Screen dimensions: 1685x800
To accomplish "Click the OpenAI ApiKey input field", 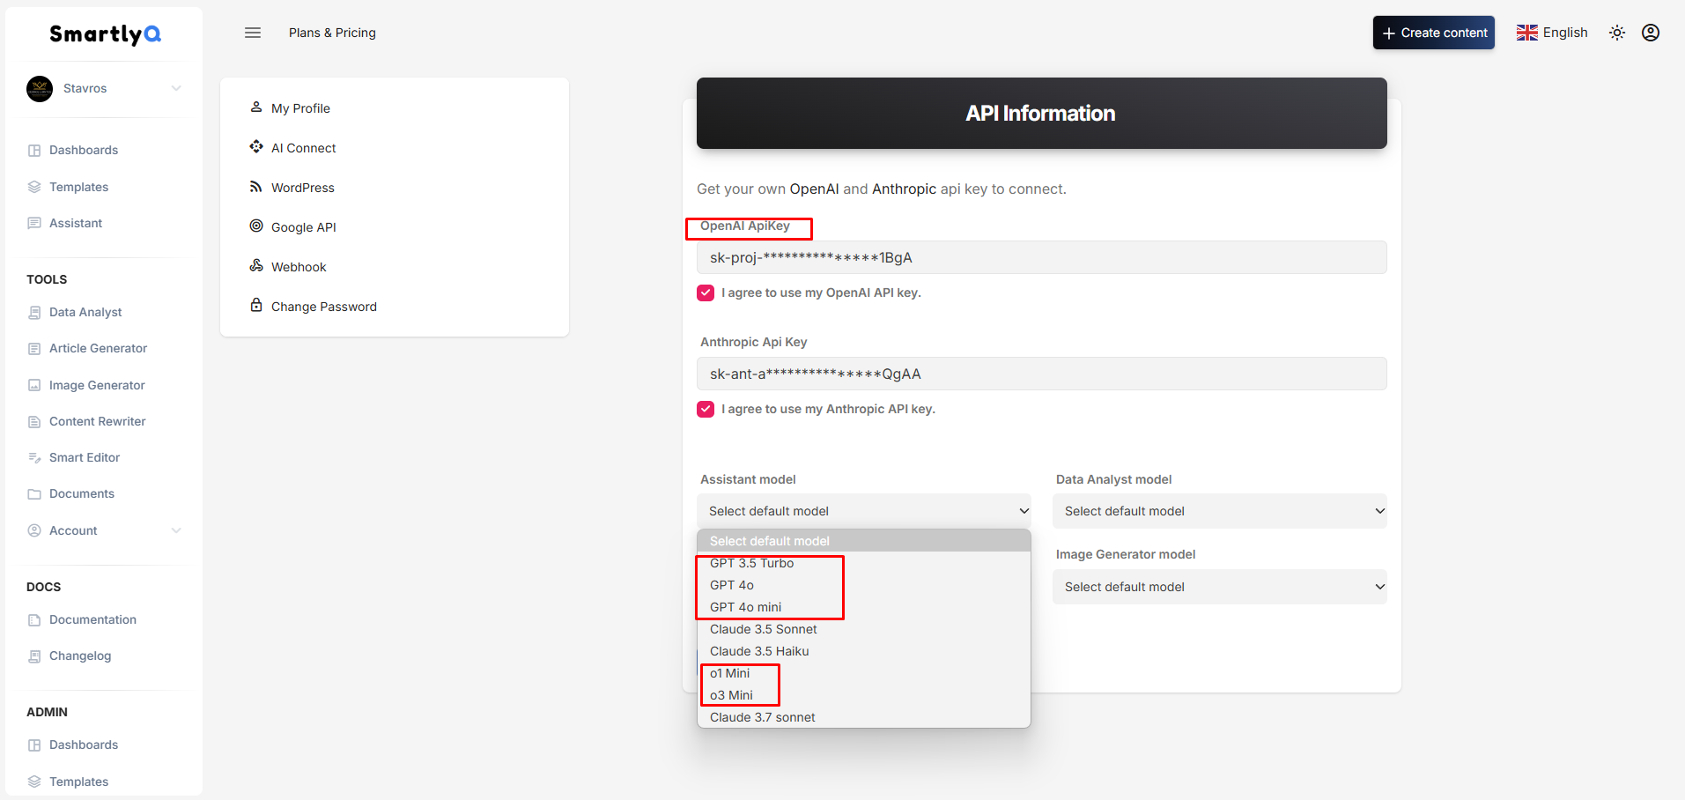I will coord(1042,257).
